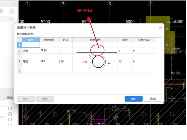187x140 pixels.
Task: Select the 箍筋 cell
Action: click(x=31, y=62)
